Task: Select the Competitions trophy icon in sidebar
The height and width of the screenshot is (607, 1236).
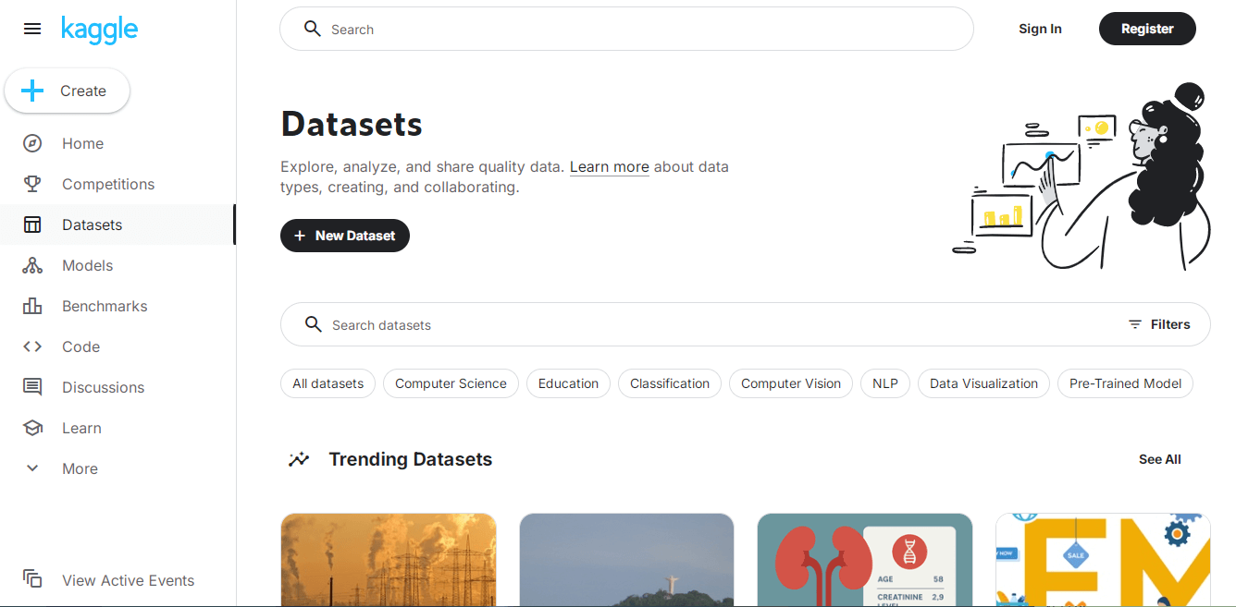Action: click(31, 184)
